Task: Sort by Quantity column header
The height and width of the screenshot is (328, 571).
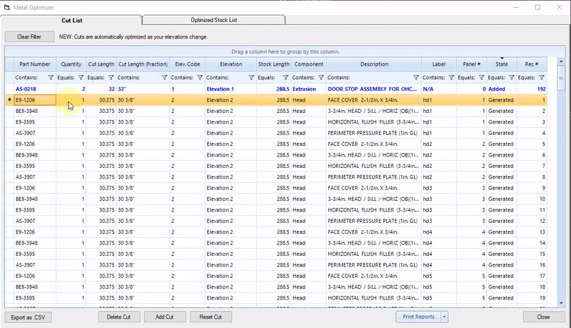Action: (71, 64)
